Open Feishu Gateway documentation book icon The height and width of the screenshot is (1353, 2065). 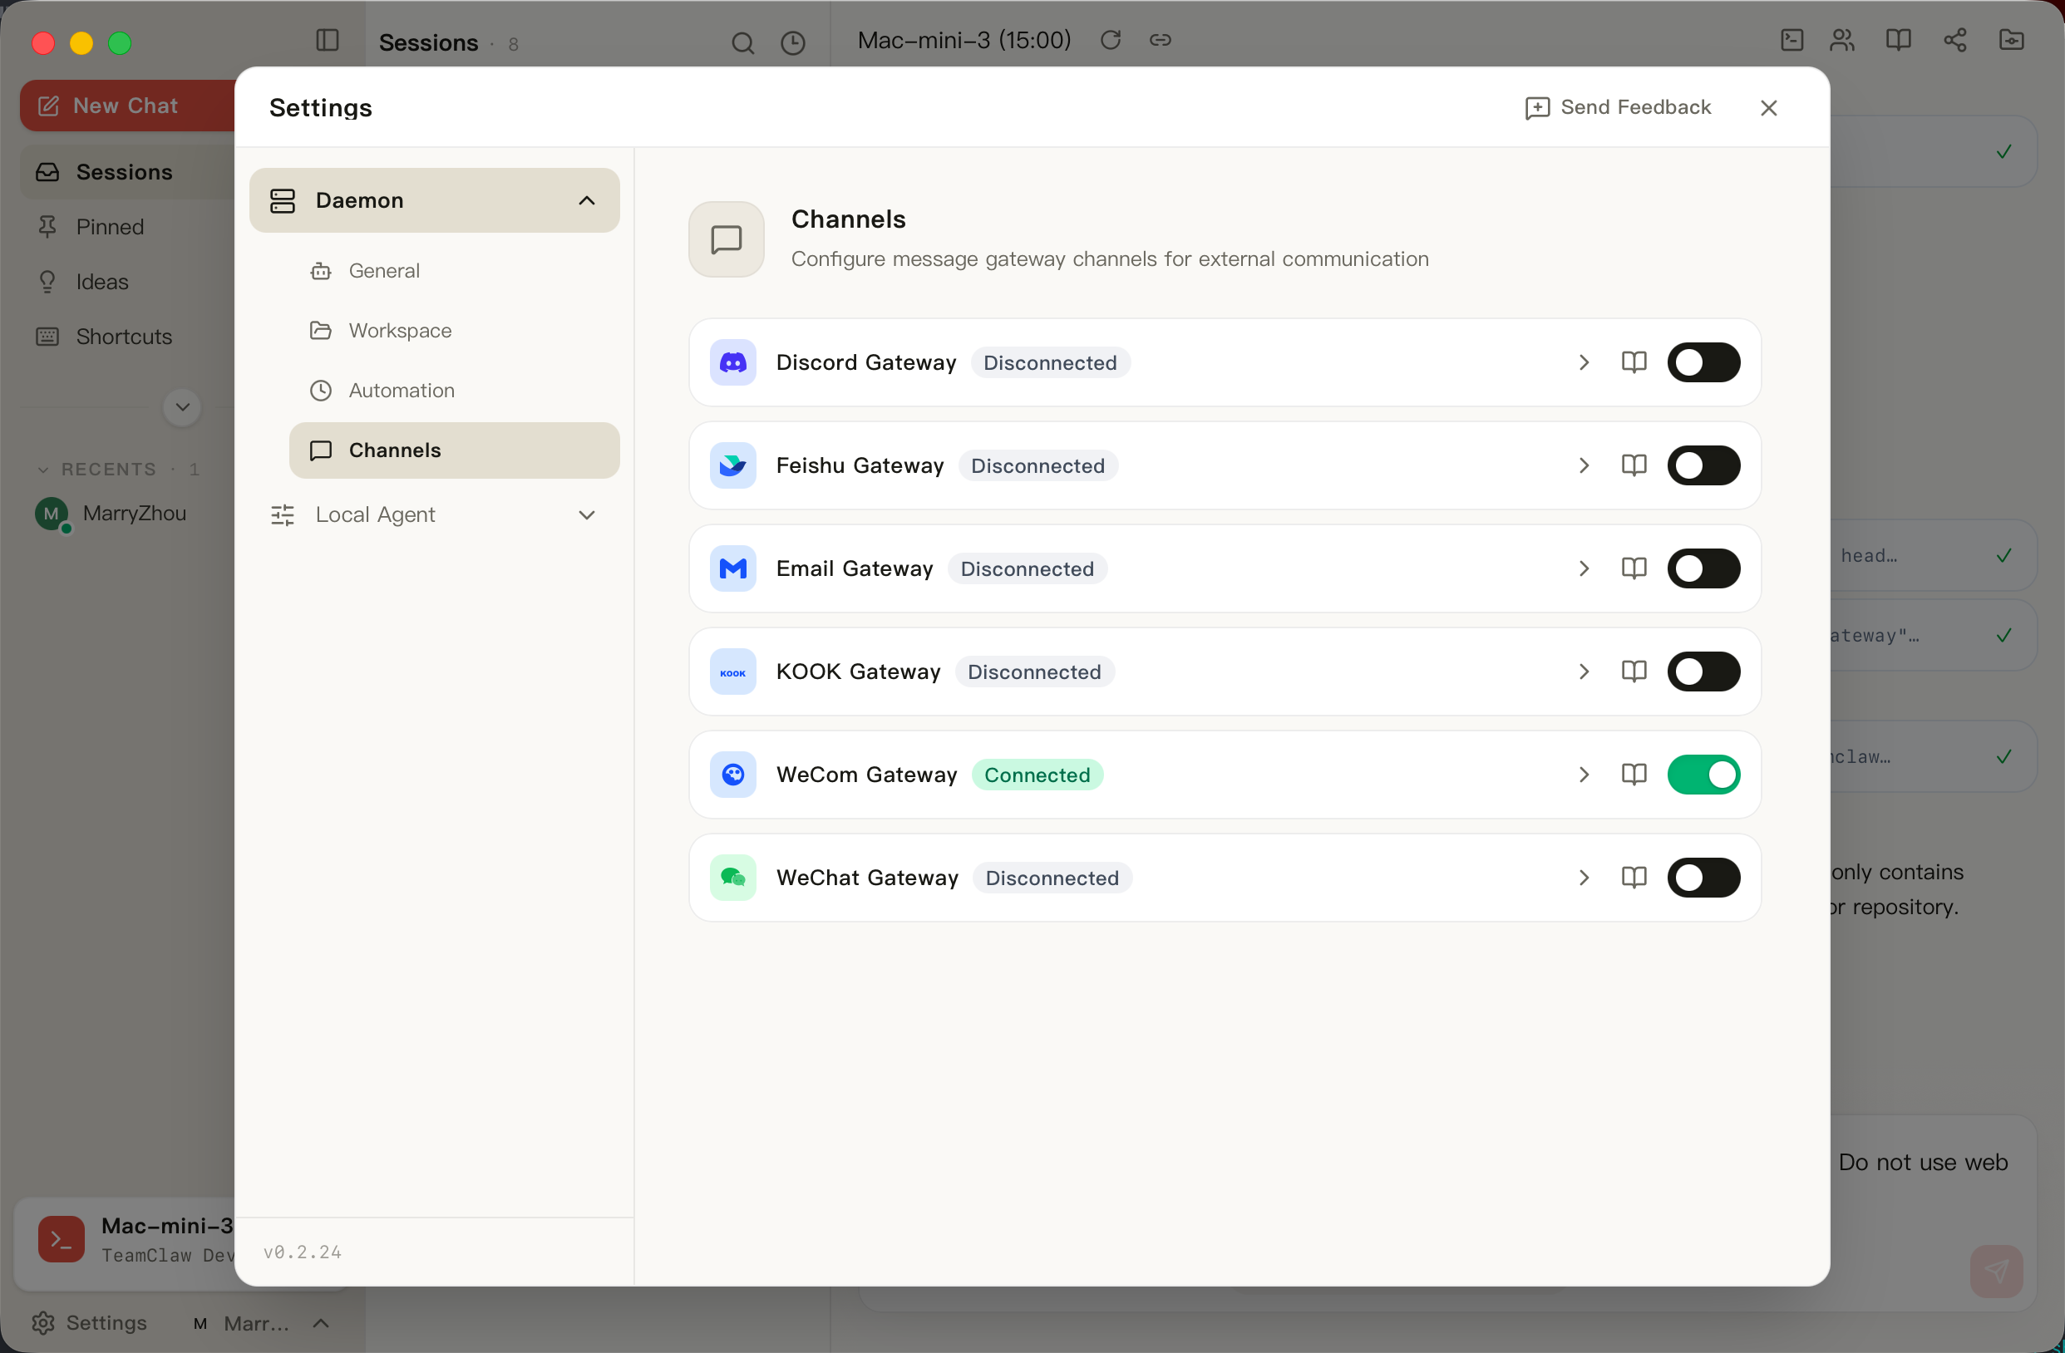coord(1634,465)
